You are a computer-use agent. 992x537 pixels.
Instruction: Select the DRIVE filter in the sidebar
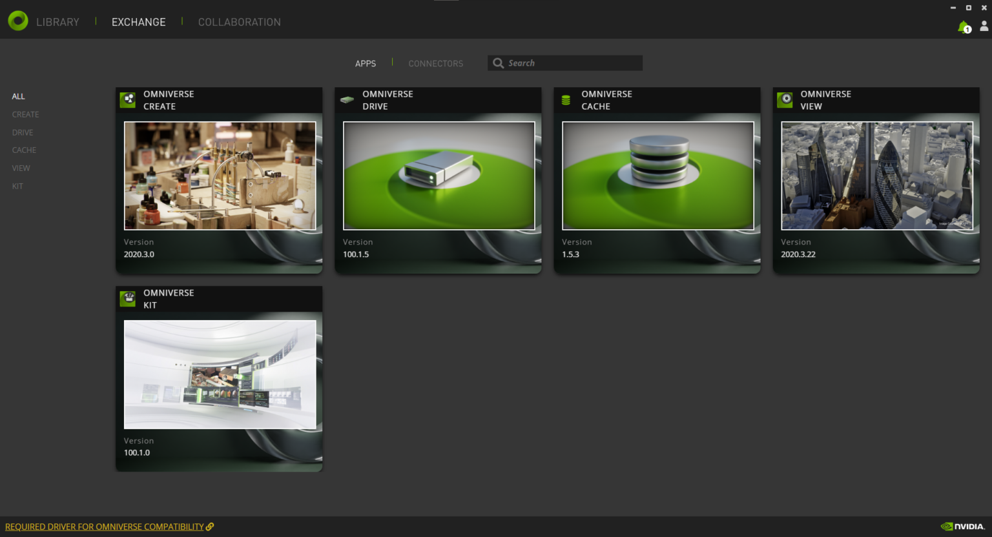tap(22, 132)
